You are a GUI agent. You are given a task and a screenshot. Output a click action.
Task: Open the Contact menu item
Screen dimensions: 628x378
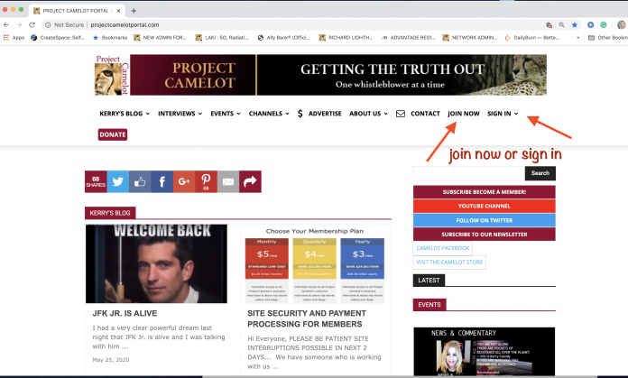[x=425, y=114]
